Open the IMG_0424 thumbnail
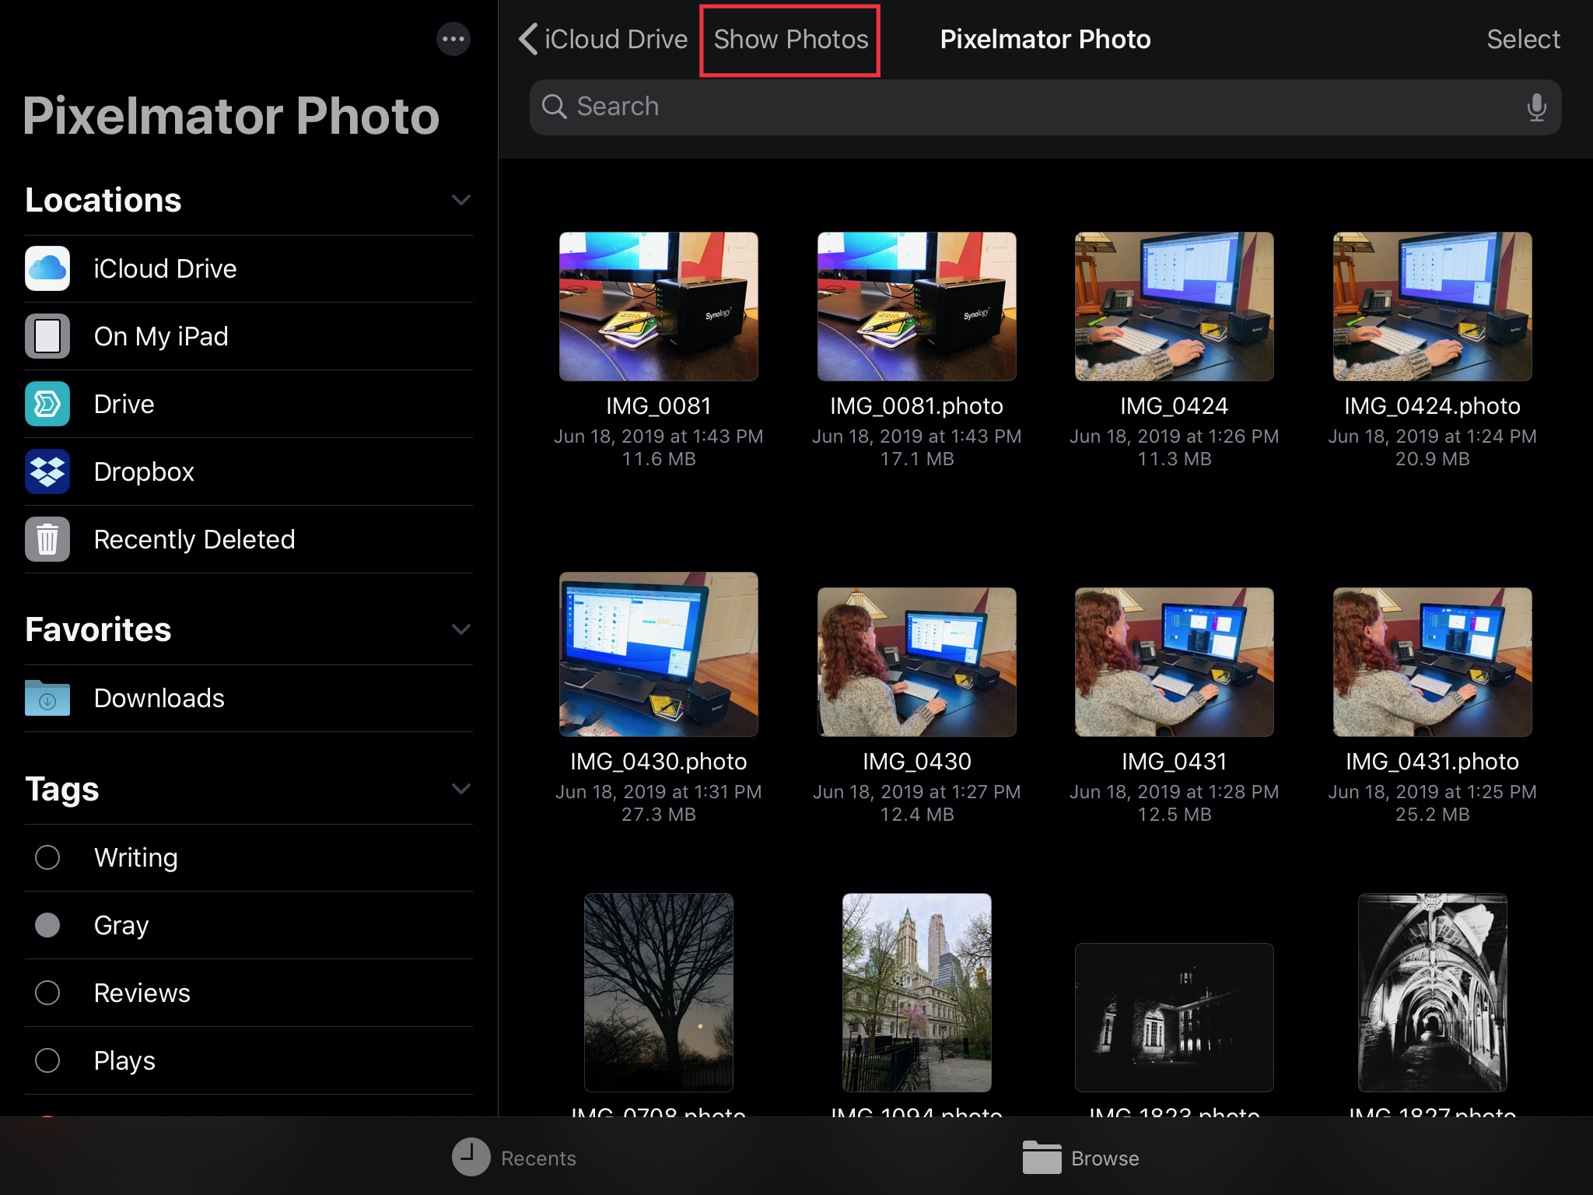 tap(1175, 307)
